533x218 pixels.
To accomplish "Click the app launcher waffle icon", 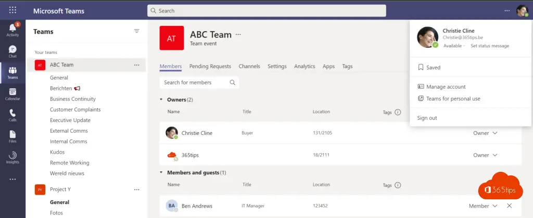I will pos(12,10).
